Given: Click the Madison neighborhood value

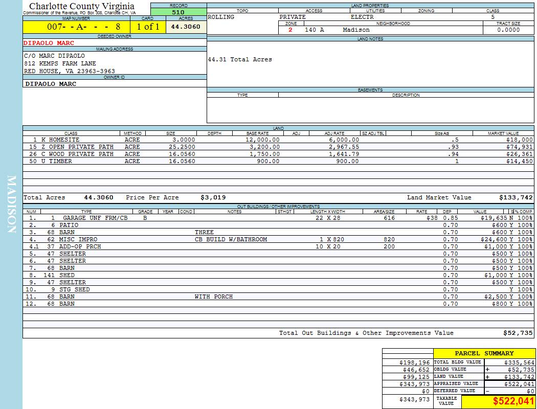Looking at the screenshot, I should 356,30.
